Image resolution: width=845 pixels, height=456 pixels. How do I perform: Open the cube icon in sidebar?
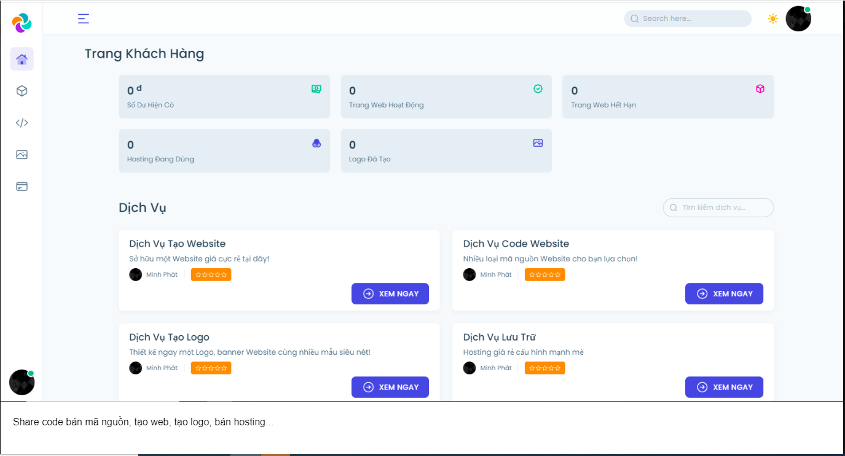[x=22, y=91]
